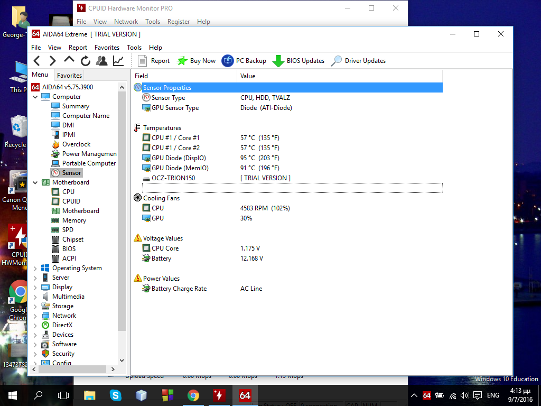Select the Memory tree item

pos(74,220)
